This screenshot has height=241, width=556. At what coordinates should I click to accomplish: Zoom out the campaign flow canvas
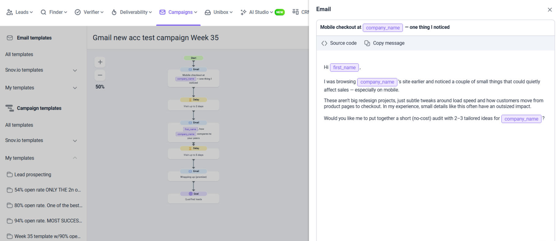pyautogui.click(x=100, y=75)
